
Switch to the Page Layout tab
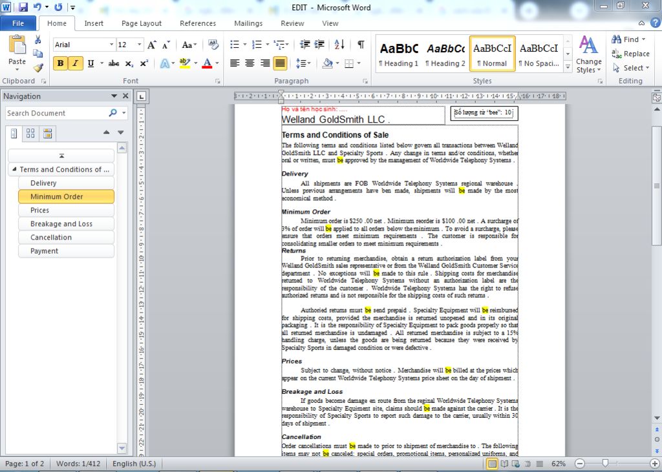click(142, 23)
